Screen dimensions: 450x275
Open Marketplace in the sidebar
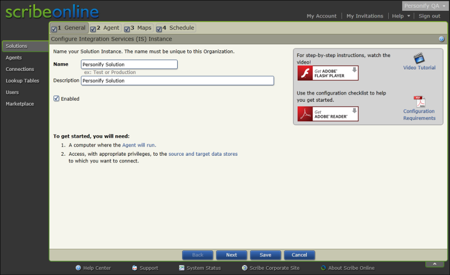pos(20,104)
